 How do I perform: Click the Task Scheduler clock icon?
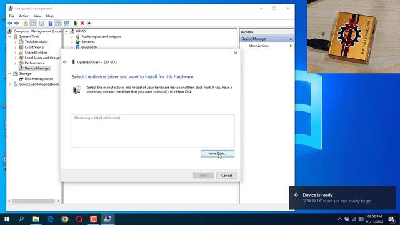(x=21, y=42)
